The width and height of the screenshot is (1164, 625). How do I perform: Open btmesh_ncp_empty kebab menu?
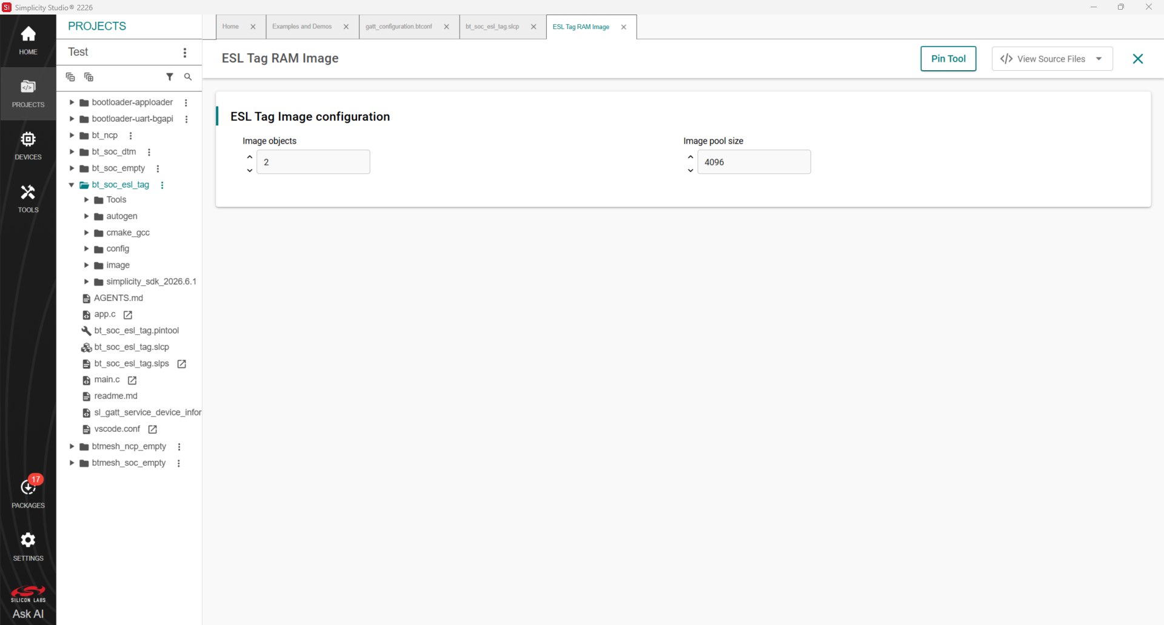coord(179,447)
